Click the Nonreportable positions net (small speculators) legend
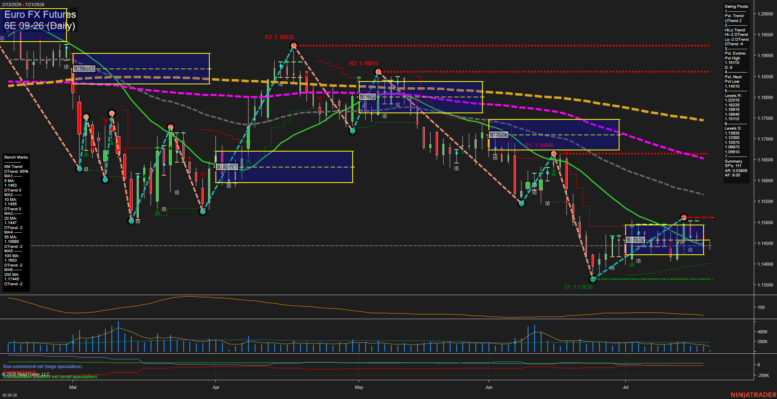This screenshot has width=777, height=399. [x=50, y=377]
